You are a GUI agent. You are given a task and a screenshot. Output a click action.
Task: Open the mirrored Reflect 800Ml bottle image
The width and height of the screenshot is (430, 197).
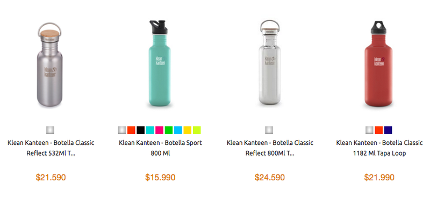point(270,62)
